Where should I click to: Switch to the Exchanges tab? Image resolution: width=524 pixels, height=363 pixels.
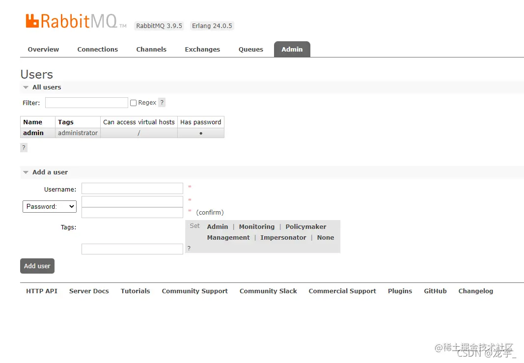[x=202, y=50]
